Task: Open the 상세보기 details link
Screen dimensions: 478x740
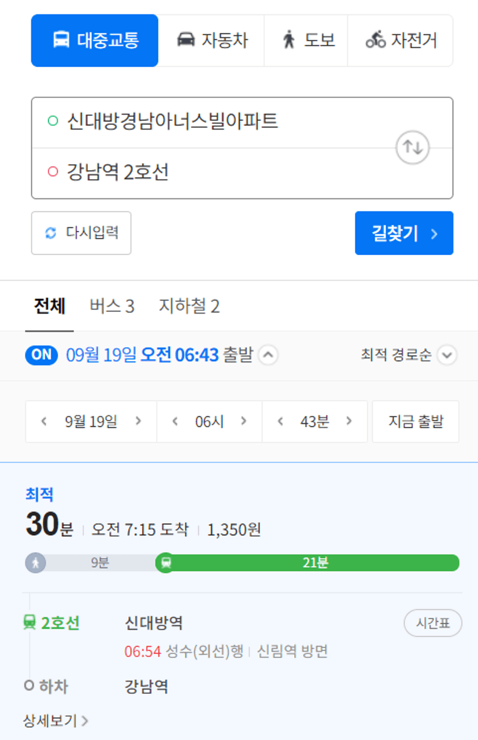Action: click(55, 720)
